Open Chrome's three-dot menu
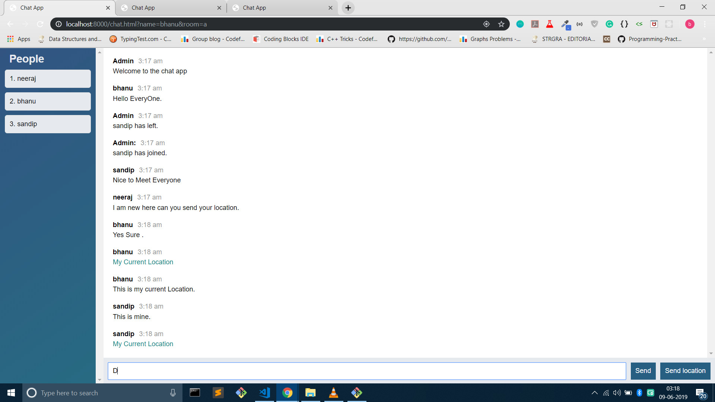Viewport: 715px width, 402px height. click(705, 24)
